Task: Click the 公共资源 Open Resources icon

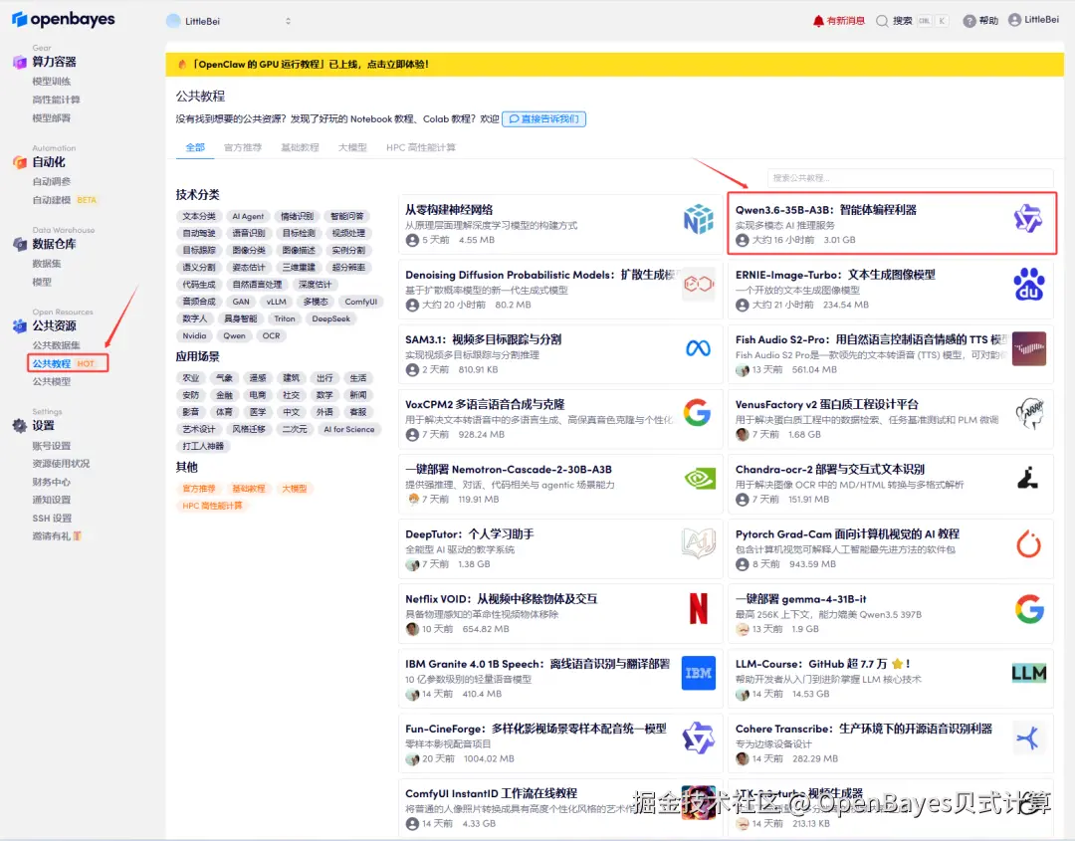Action: click(20, 325)
